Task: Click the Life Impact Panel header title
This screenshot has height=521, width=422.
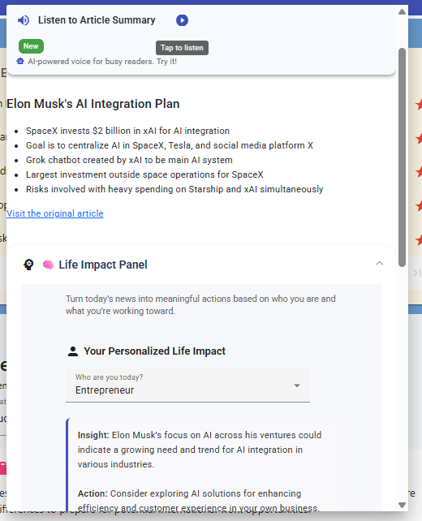Action: click(x=103, y=265)
